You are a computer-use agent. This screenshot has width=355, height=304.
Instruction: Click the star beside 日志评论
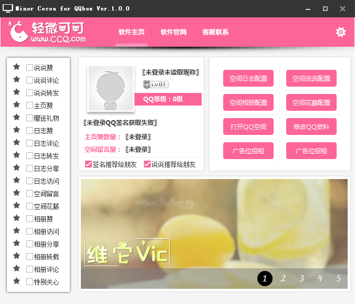(16, 142)
